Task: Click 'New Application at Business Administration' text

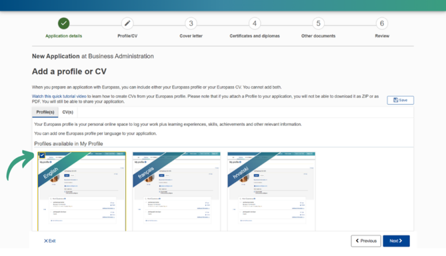Action: [93, 56]
